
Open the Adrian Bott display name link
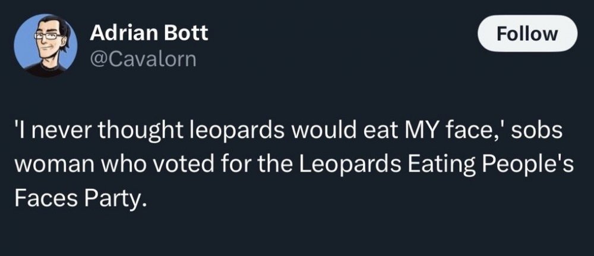[x=149, y=33]
